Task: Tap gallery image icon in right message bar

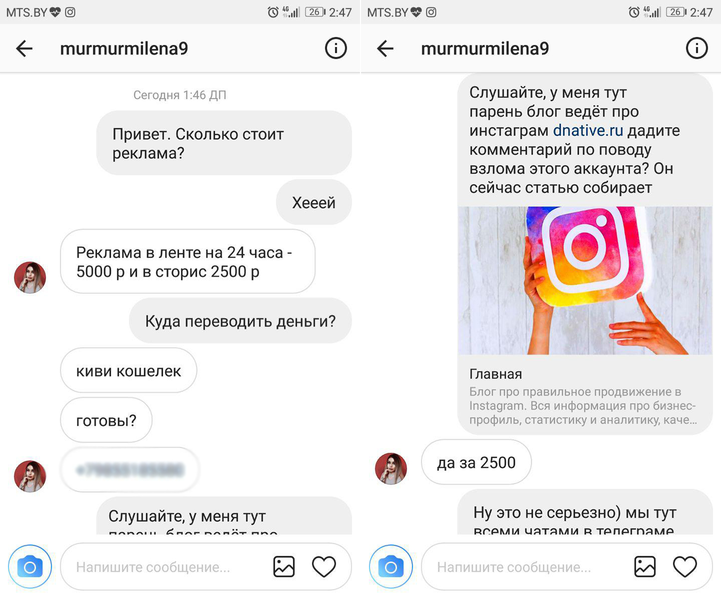Action: point(645,566)
